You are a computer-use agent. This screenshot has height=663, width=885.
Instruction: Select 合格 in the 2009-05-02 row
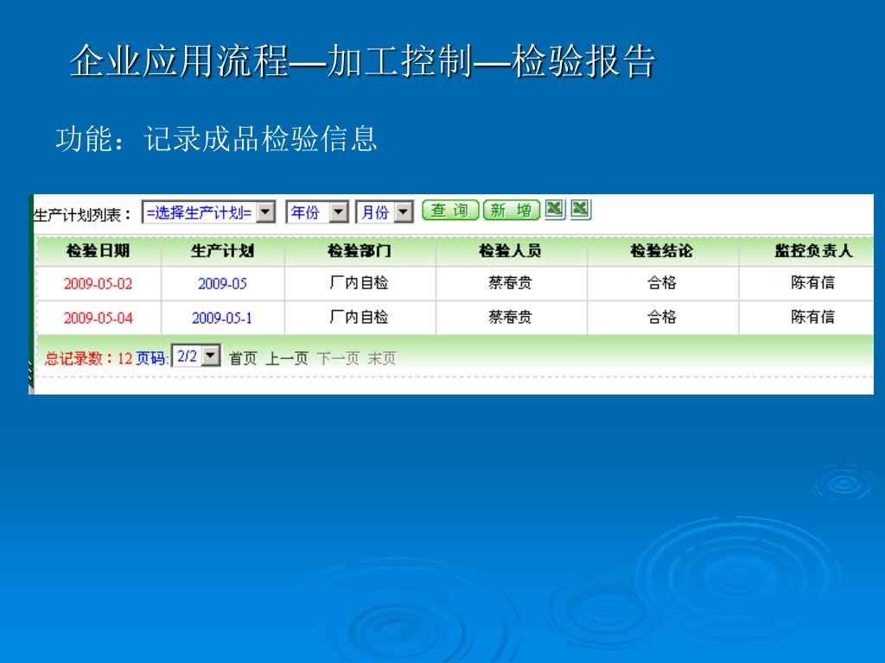click(661, 282)
